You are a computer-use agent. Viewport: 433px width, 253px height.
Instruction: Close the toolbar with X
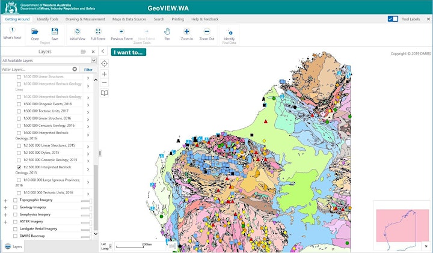(x=429, y=19)
